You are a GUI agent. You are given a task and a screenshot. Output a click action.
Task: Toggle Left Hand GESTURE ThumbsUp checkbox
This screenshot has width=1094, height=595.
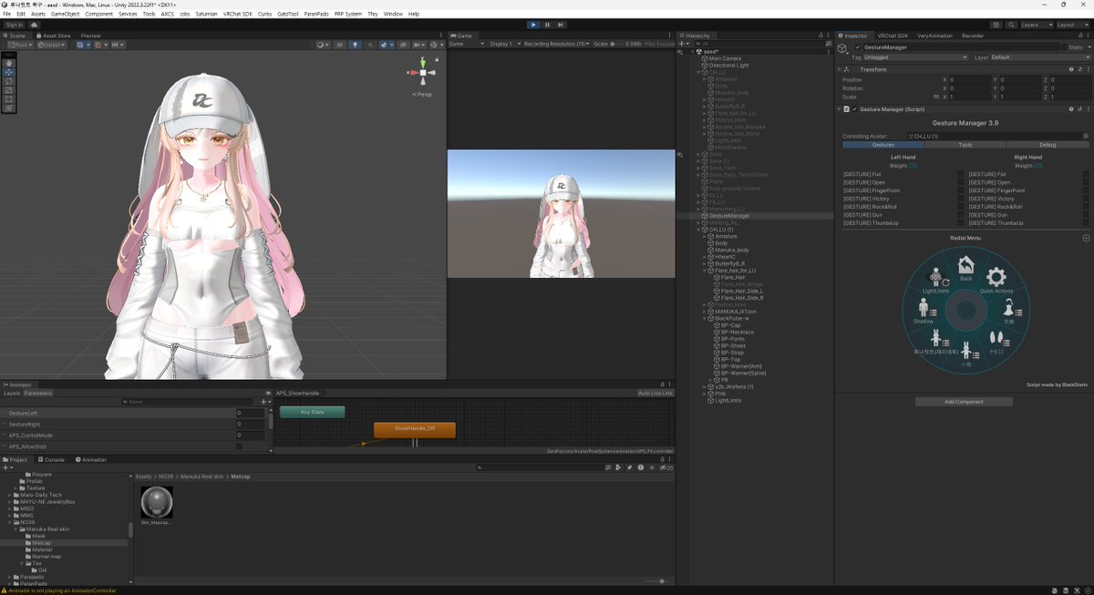960,223
